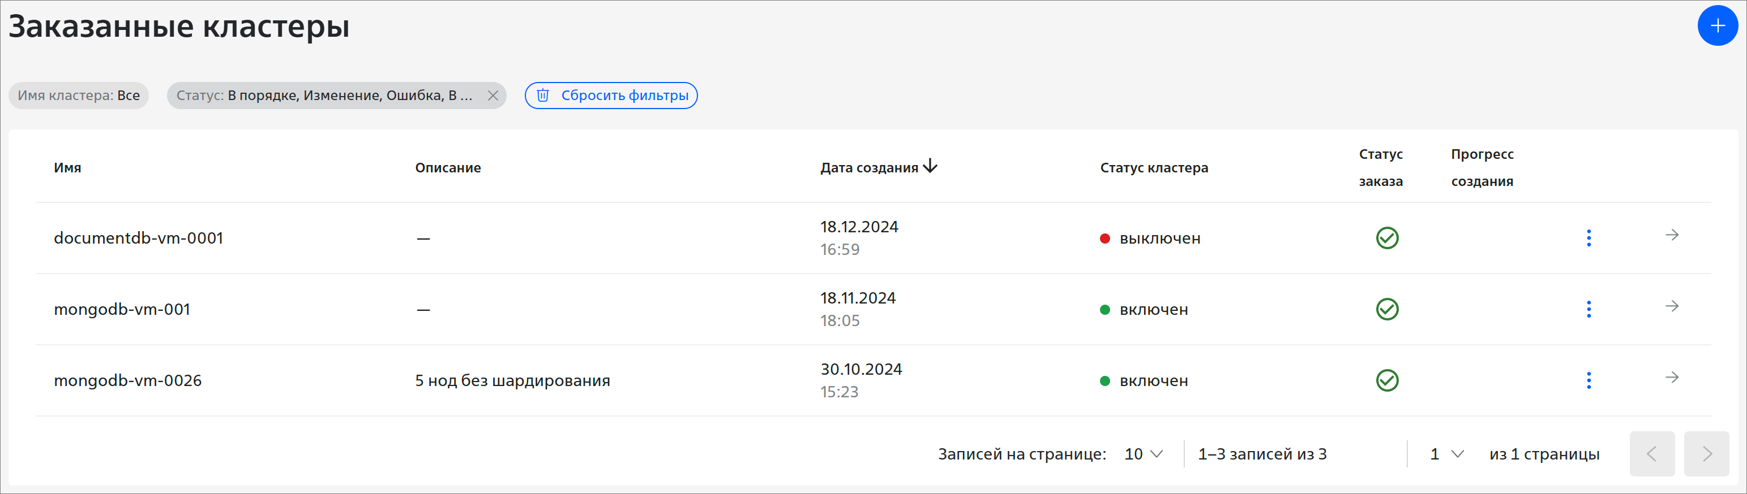Open three-dot menu for documentdb-vm-0001
The width and height of the screenshot is (1747, 494).
coord(1588,238)
